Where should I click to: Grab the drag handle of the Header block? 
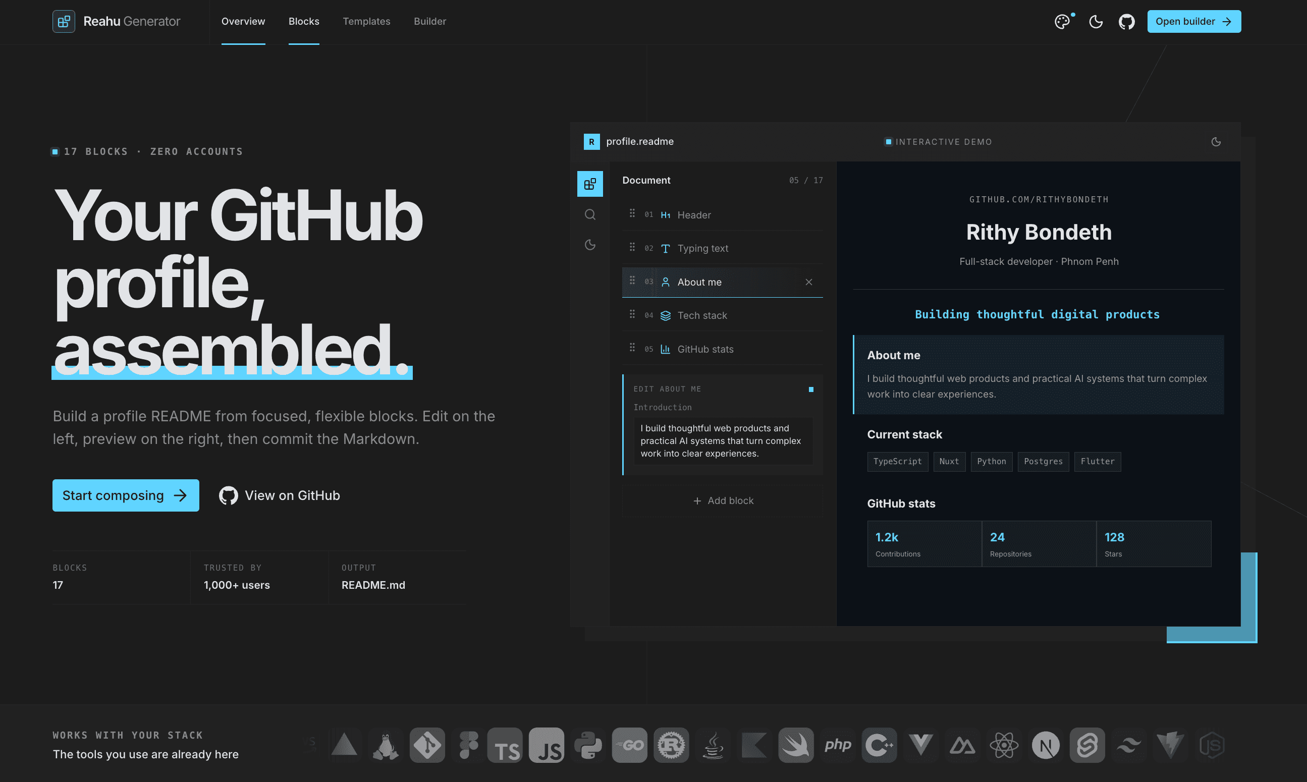pyautogui.click(x=632, y=213)
